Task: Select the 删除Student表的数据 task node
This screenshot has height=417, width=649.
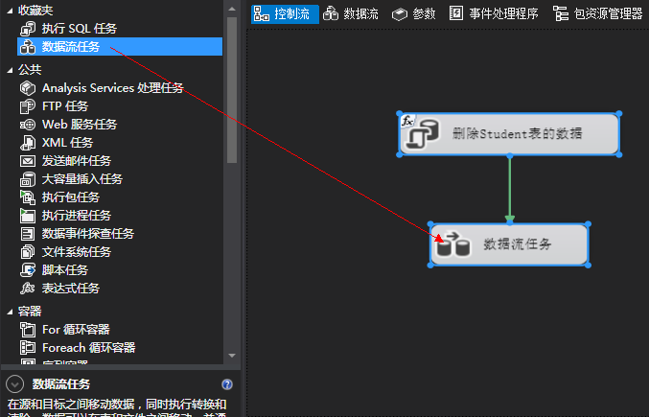Action: 509,134
